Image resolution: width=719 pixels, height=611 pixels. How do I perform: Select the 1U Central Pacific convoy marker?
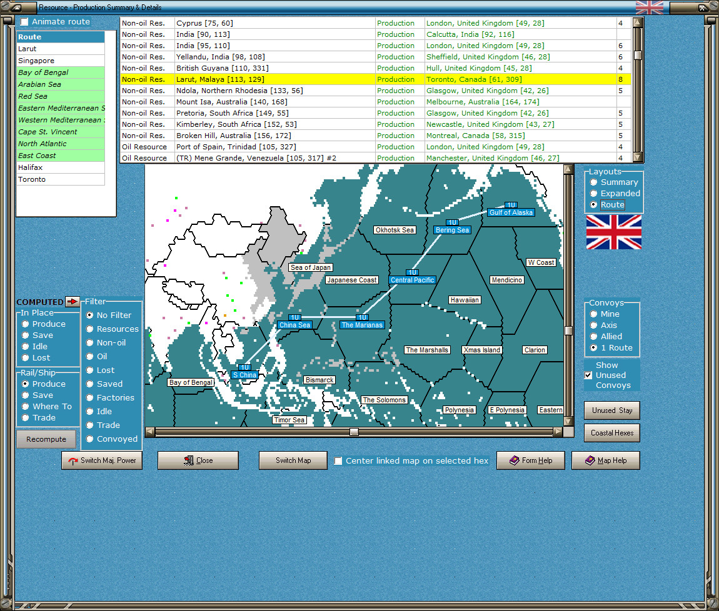412,277
